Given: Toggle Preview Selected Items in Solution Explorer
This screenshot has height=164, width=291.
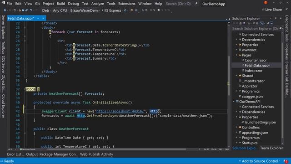Looking at the screenshot, I should (271, 23).
